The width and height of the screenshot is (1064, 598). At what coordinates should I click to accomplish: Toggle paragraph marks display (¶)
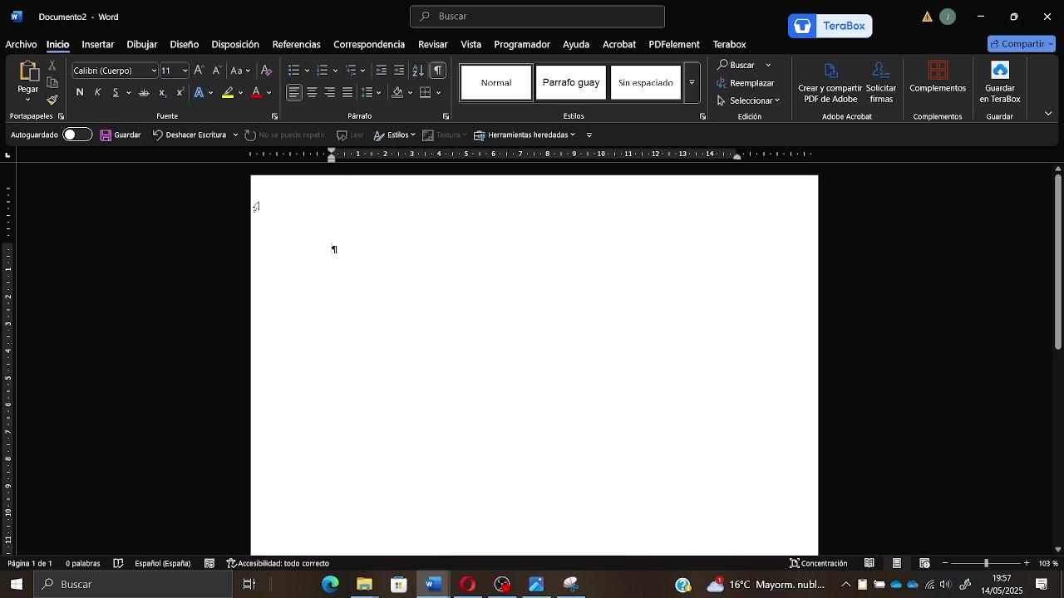(438, 71)
